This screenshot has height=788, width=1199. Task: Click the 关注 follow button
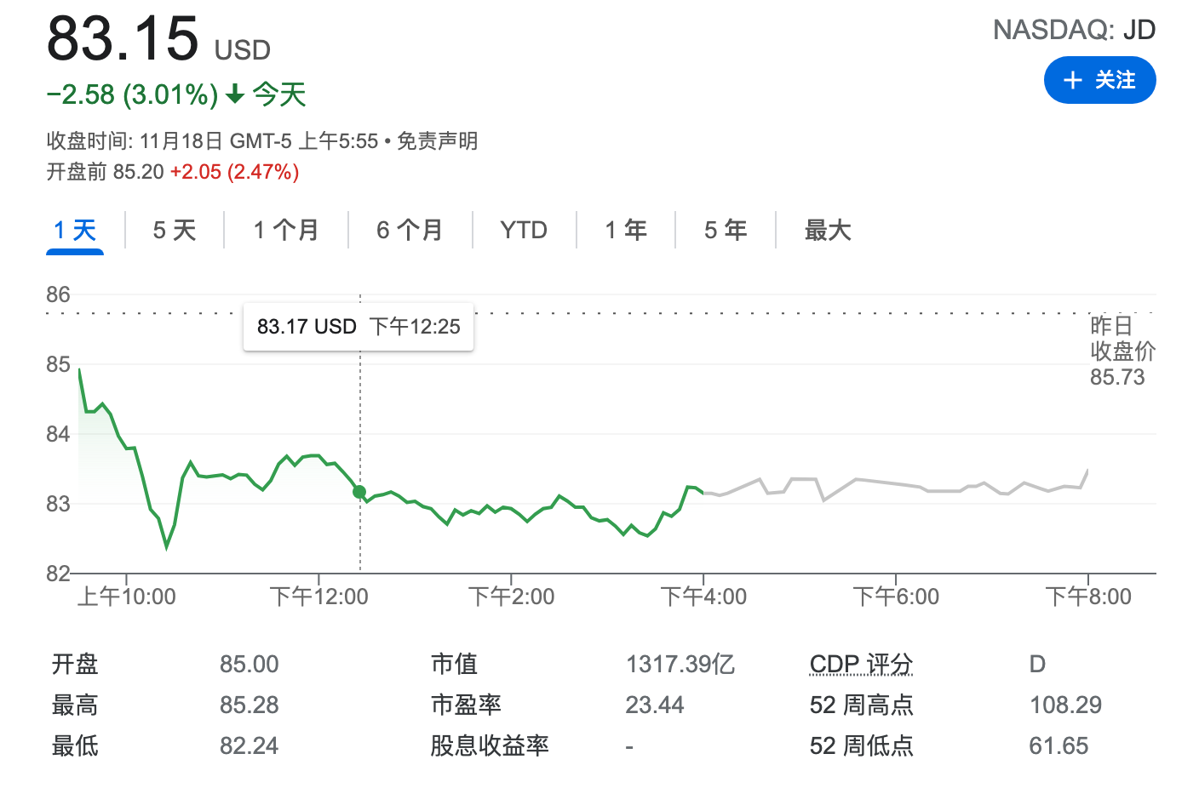point(1100,79)
